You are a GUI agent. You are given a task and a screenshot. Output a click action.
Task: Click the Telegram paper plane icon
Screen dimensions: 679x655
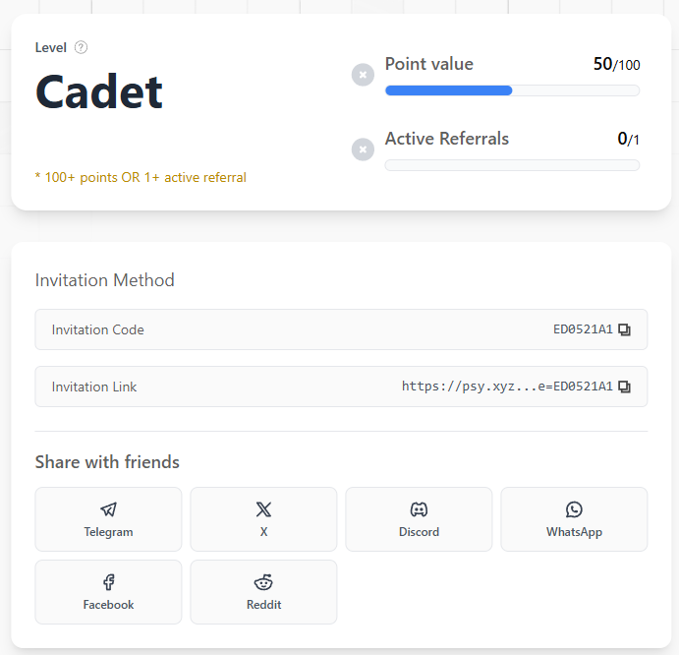click(108, 509)
